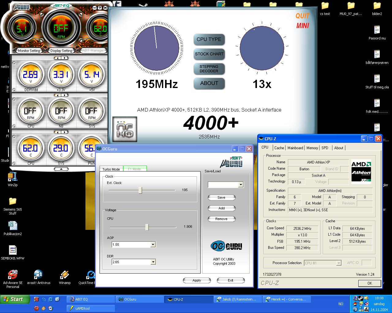Click the 13x multiplier dial
The image size is (392, 313).
262,48
